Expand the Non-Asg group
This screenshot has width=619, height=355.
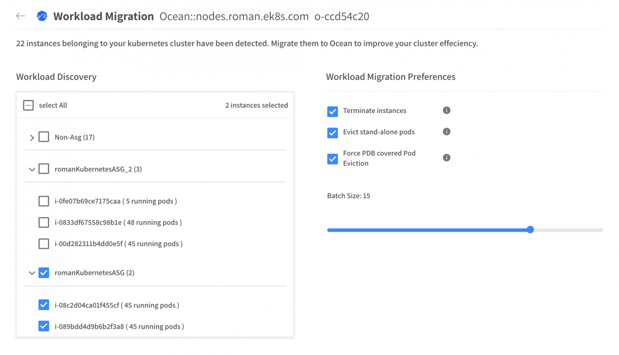pyautogui.click(x=32, y=138)
